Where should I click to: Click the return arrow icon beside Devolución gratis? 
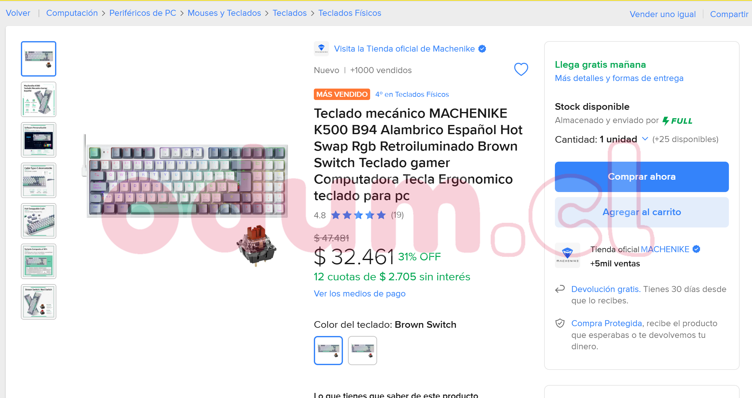[x=560, y=289]
